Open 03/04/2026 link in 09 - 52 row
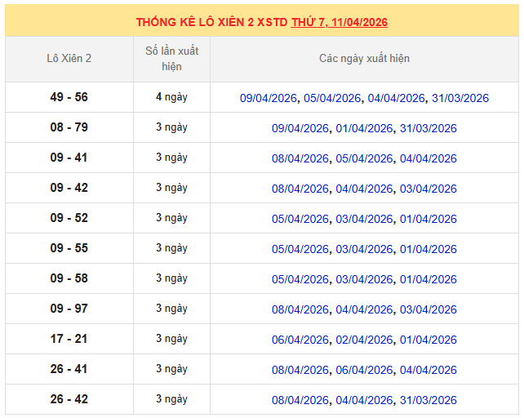This screenshot has height=418, width=524. [364, 219]
